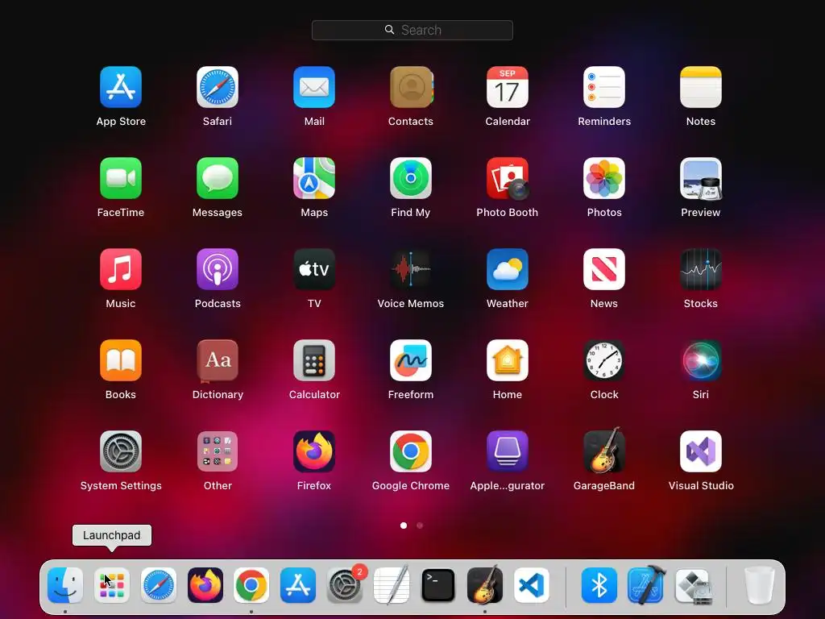Launch Visual Studio Code from the Dock
The height and width of the screenshot is (619, 825).
[x=532, y=585]
